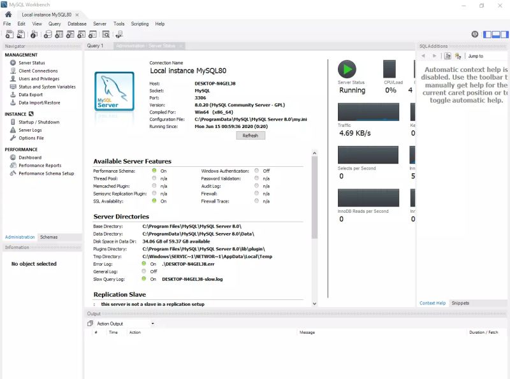Image resolution: width=510 pixels, height=379 pixels.
Task: Click the server features scrollbar up arrow
Action: point(314,153)
